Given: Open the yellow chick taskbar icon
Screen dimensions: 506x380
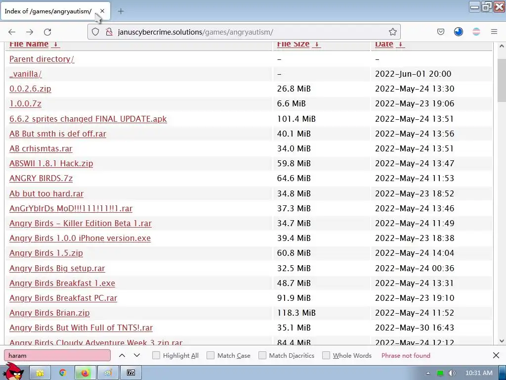Looking at the screenshot, I should (x=40, y=373).
